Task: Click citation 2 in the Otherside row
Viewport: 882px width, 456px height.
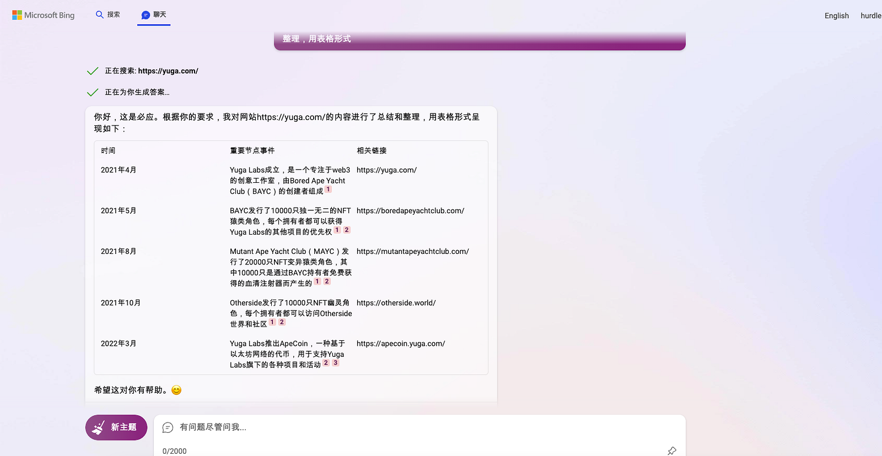Action: coord(282,322)
